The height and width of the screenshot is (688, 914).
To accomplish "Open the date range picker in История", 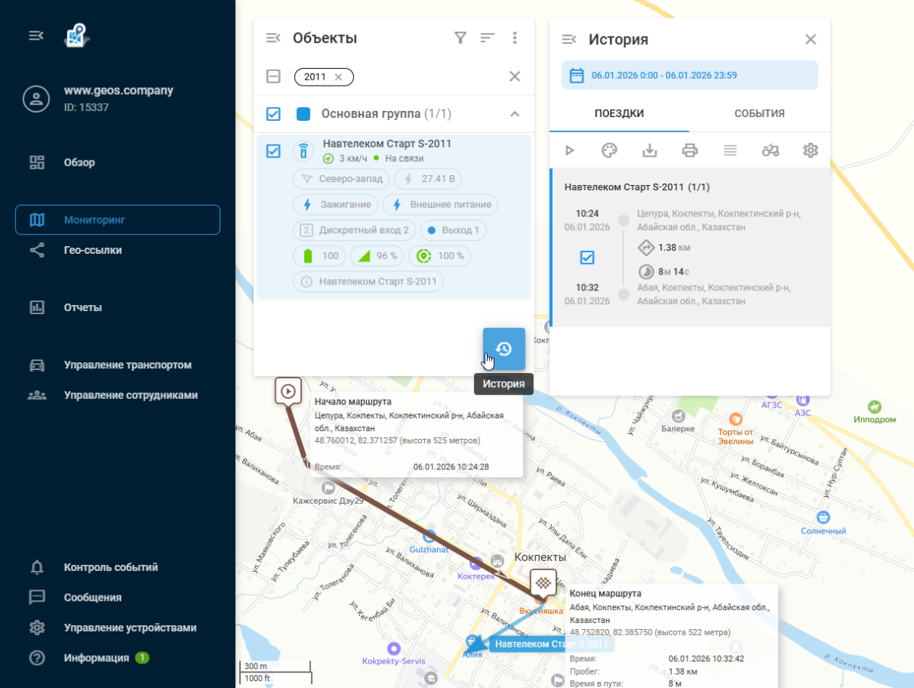I will point(689,76).
